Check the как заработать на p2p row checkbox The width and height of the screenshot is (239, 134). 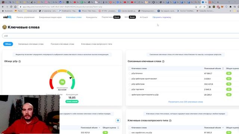pyautogui.click(x=130, y=133)
